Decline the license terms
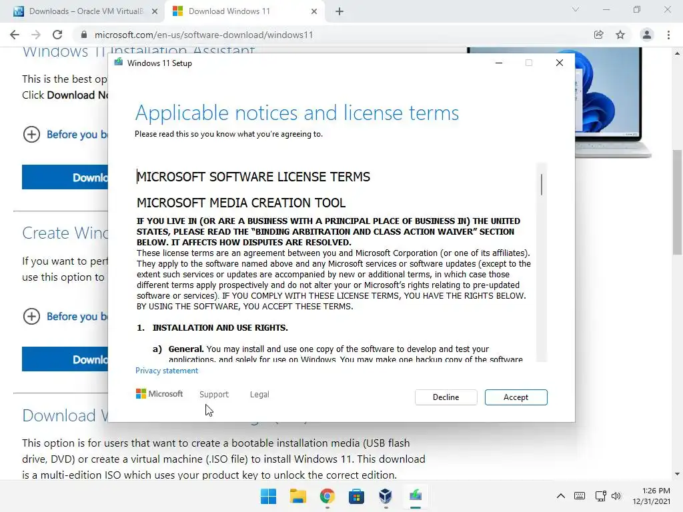 click(x=446, y=397)
